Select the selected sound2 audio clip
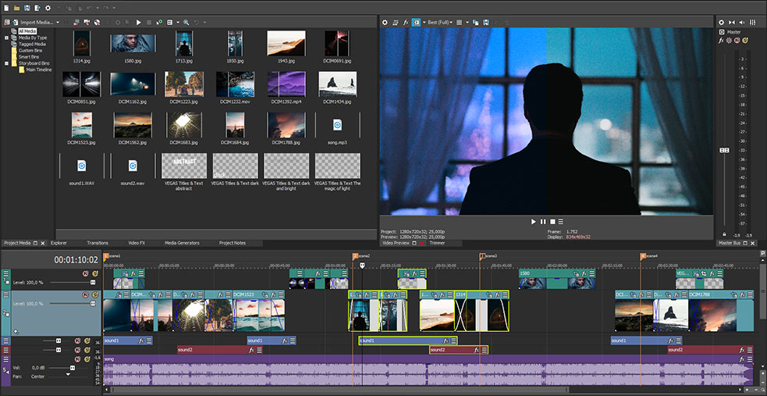 (x=459, y=350)
